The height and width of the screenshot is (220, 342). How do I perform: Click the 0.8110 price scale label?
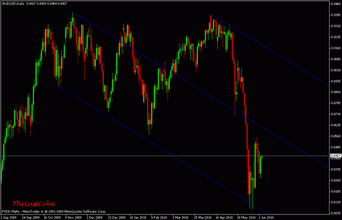click(336, 203)
